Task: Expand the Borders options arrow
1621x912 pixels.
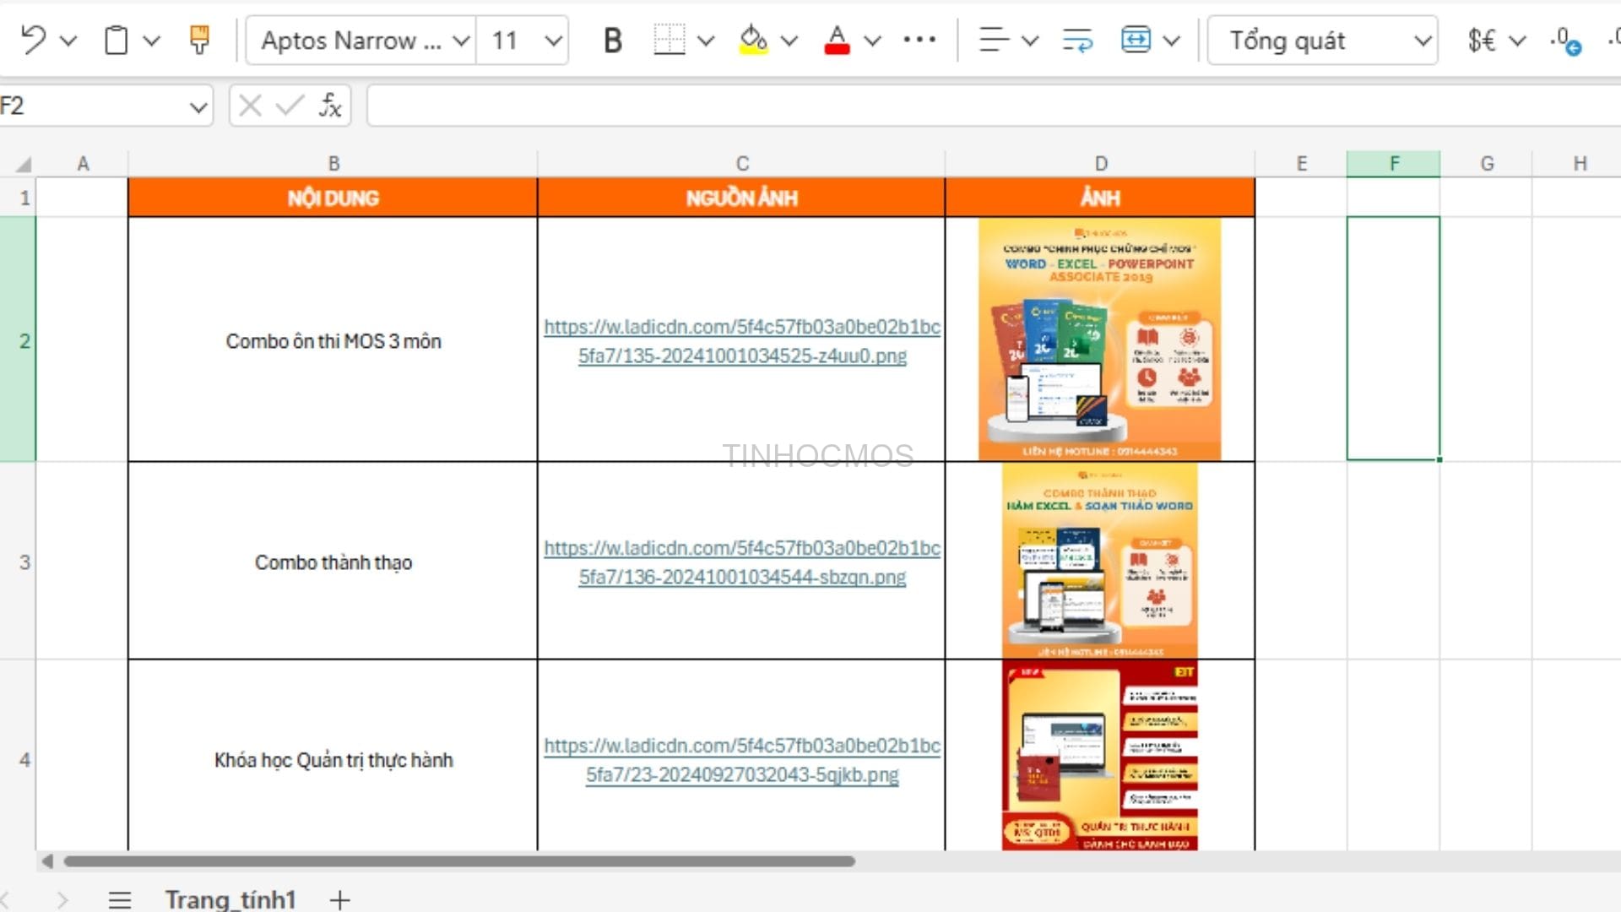Action: coord(707,40)
